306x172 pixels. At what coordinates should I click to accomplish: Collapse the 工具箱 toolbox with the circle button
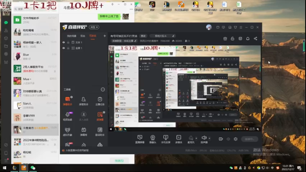click(103, 89)
